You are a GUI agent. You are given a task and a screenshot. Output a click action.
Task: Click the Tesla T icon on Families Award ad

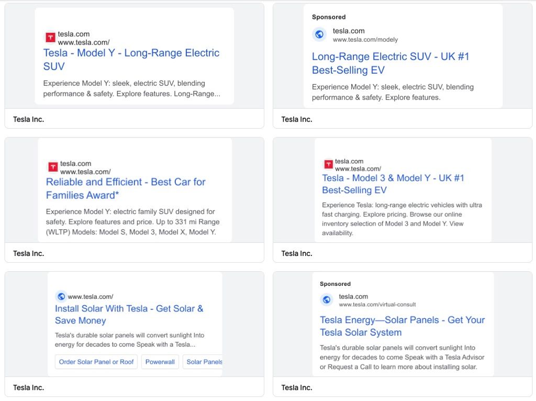tap(52, 166)
